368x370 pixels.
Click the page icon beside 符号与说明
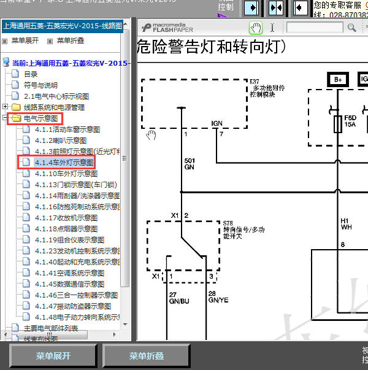pos(15,85)
